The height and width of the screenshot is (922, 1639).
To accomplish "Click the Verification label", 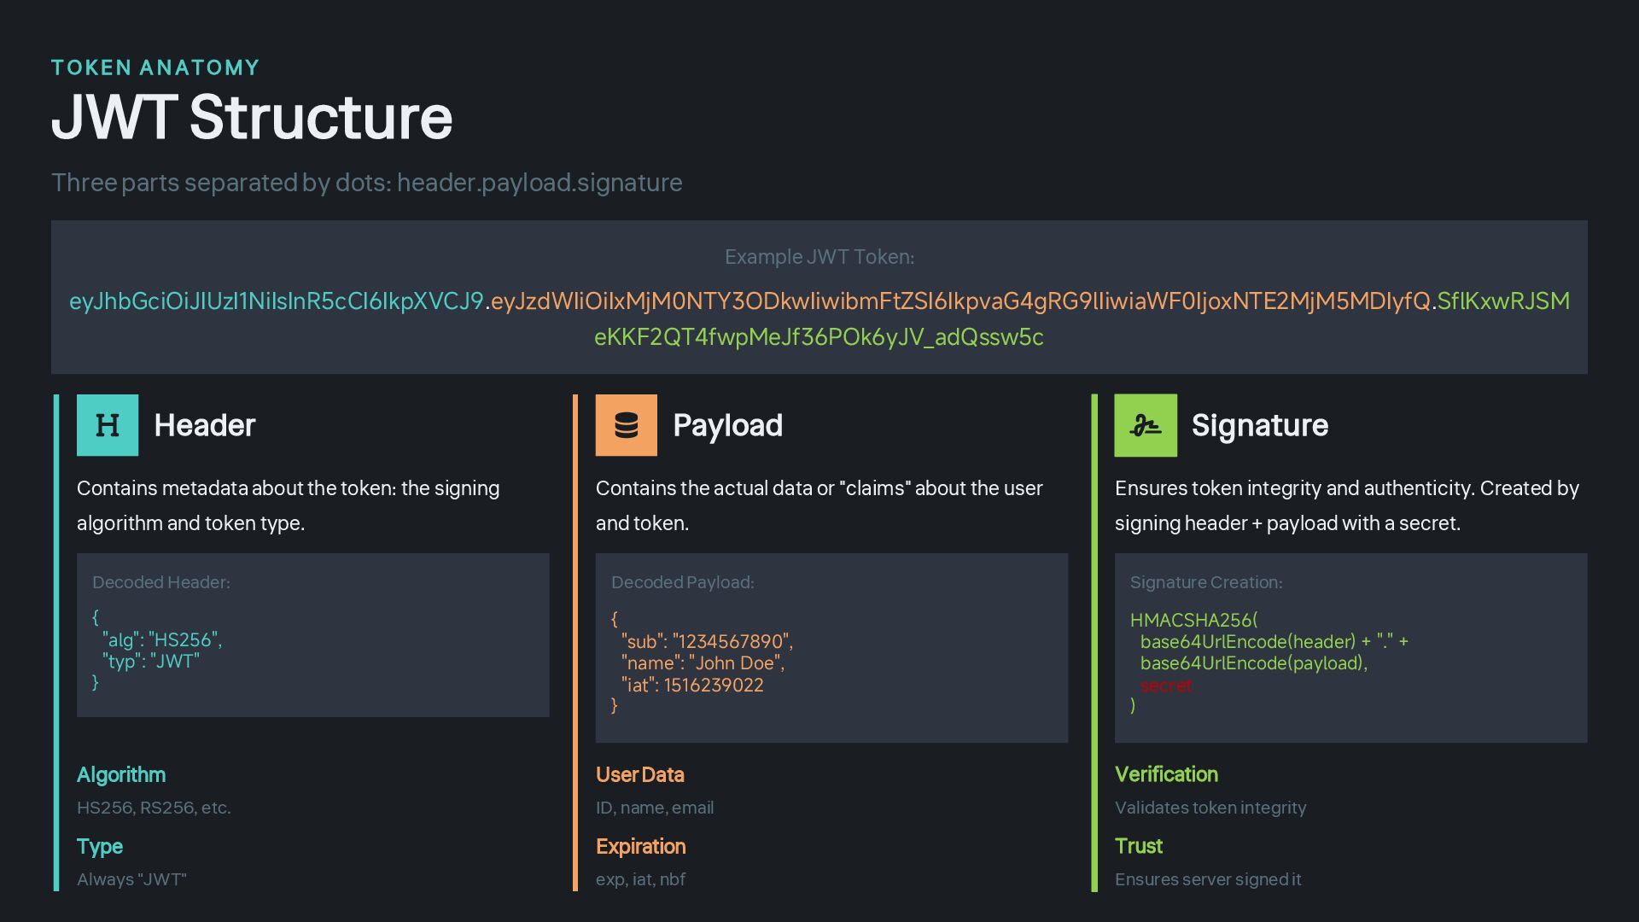I will tap(1166, 775).
